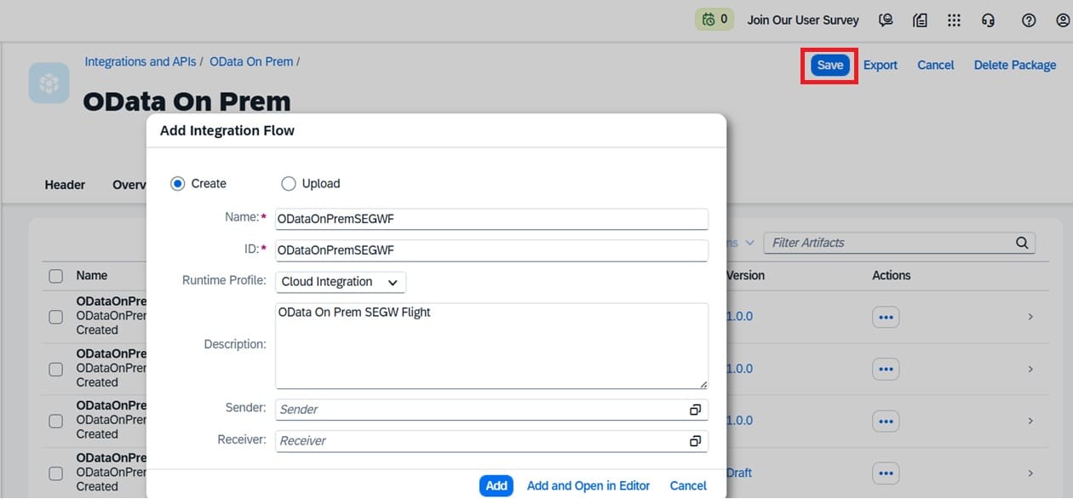
Task: Open the help question mark icon
Action: pyautogui.click(x=1029, y=20)
